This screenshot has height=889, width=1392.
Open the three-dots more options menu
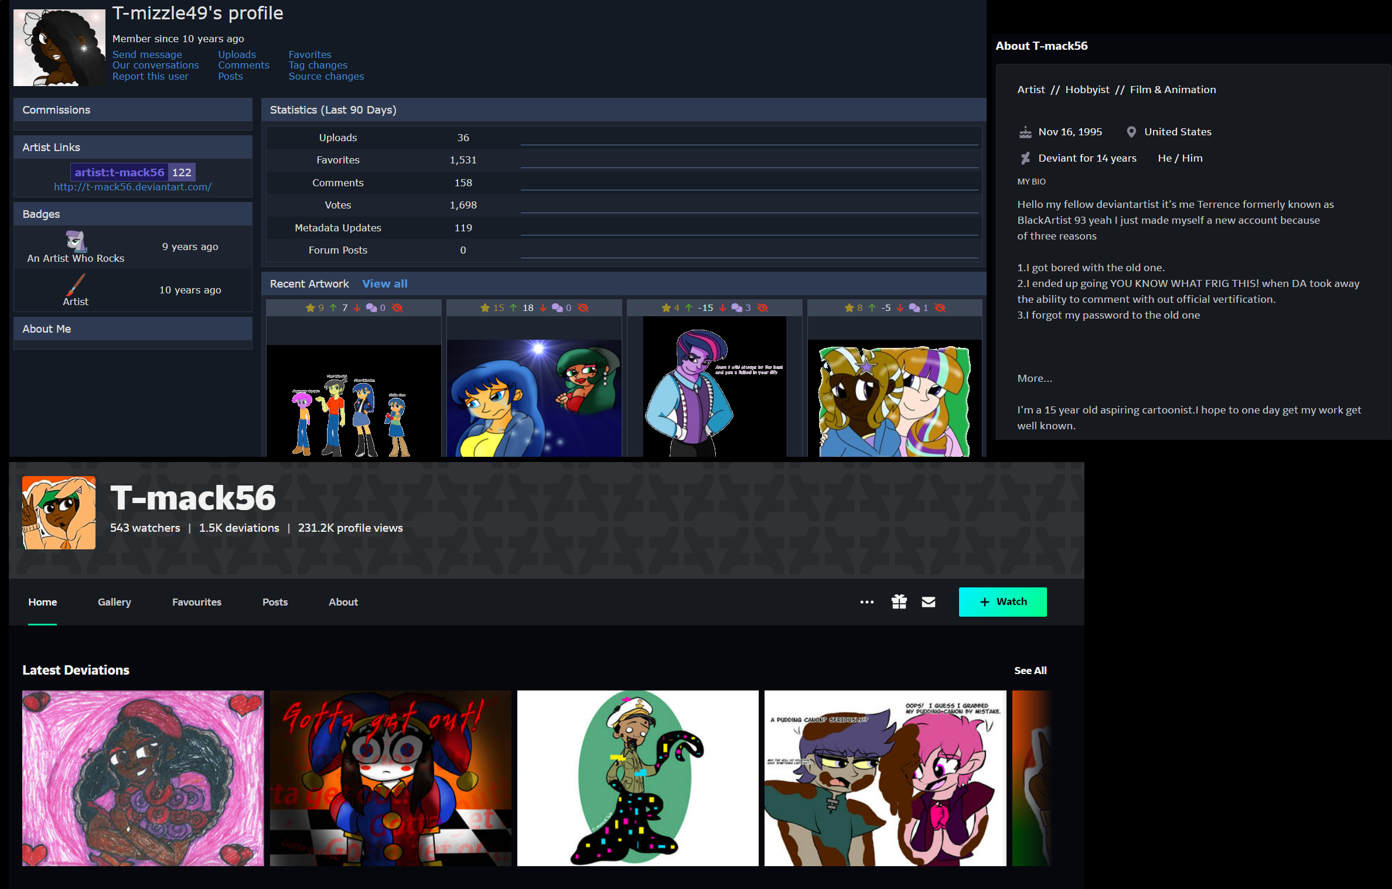(867, 602)
